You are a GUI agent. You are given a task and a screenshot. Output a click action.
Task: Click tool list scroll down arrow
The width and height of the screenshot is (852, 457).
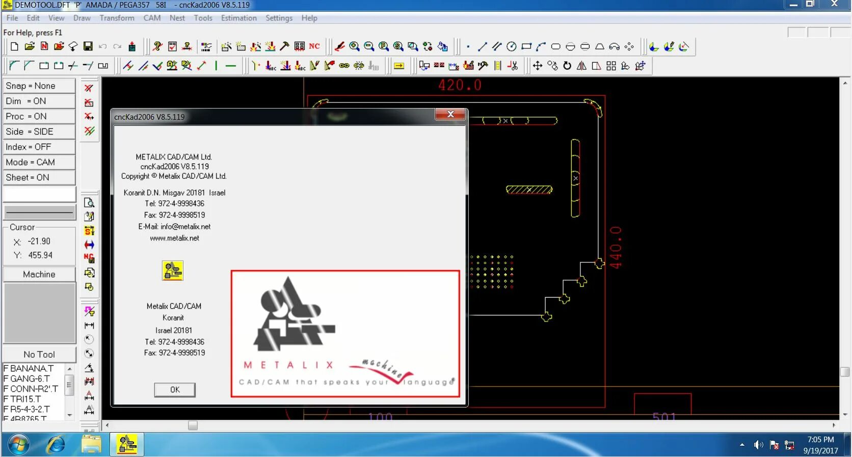(70, 415)
